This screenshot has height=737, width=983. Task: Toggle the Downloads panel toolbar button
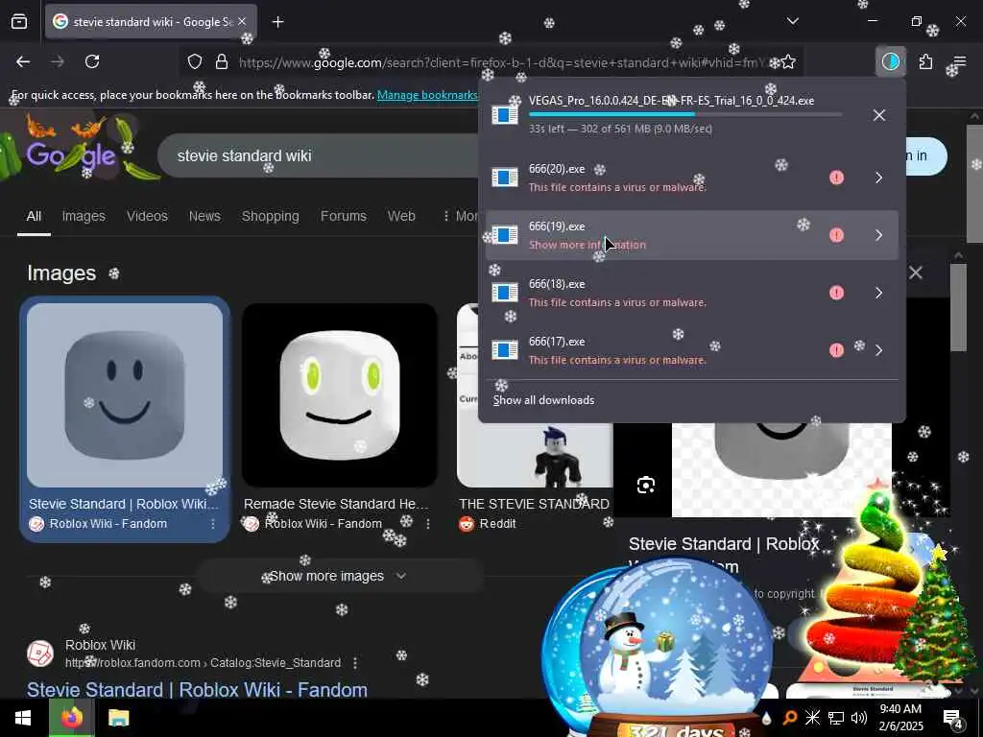pos(890,61)
